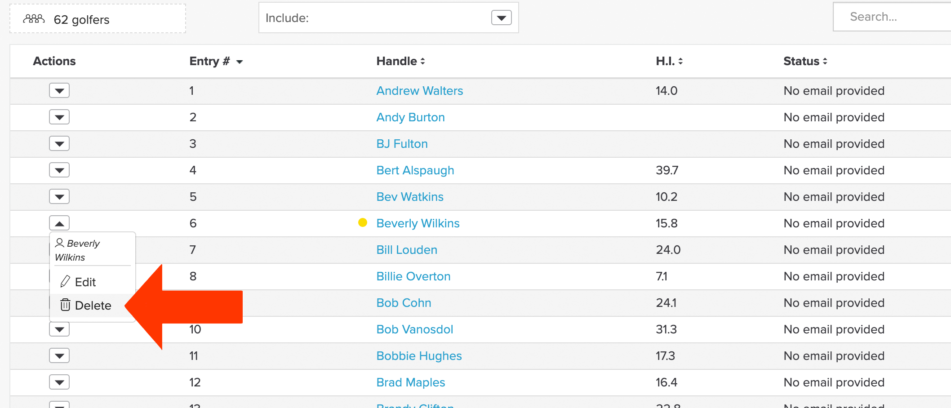This screenshot has height=408, width=951.
Task: Expand actions menu for Andrew Walters row
Action: click(x=59, y=91)
